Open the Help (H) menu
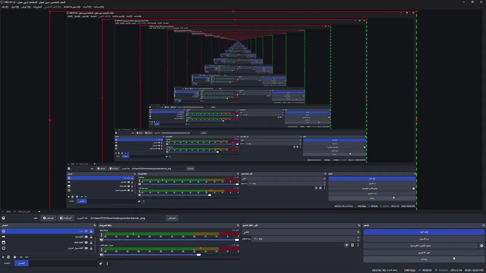Image resolution: width=486 pixels, height=273 pixels. [98, 7]
